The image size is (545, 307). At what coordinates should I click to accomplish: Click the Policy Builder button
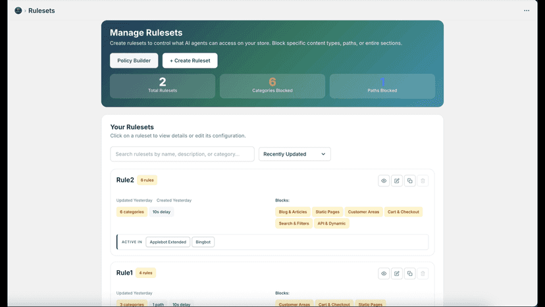pyautogui.click(x=134, y=61)
